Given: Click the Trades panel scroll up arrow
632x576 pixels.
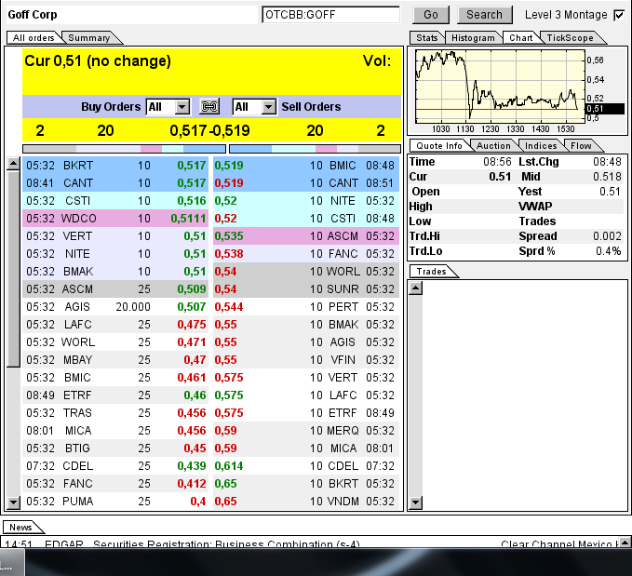Looking at the screenshot, I should pos(415,288).
